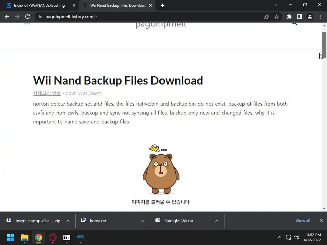Open the Chrome profile icon
This screenshot has height=245, width=327.
[x=310, y=17]
